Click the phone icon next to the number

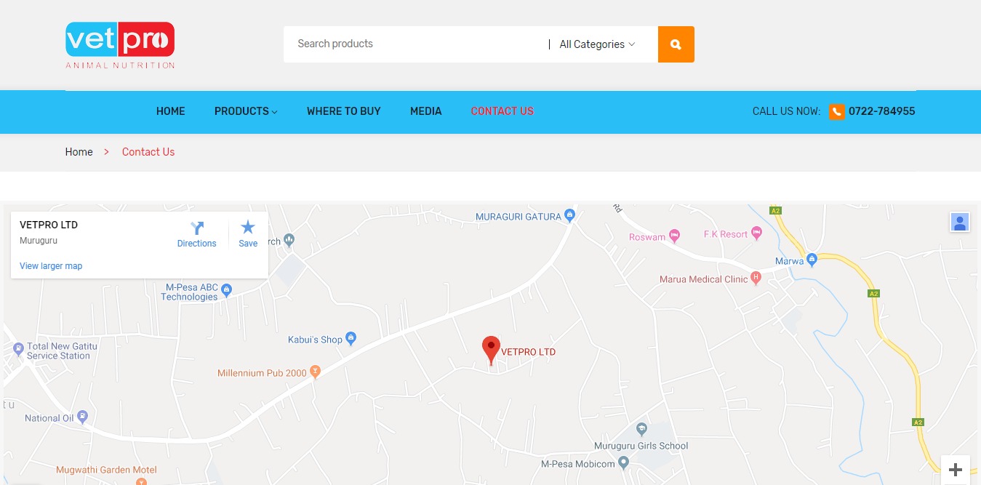click(x=836, y=112)
